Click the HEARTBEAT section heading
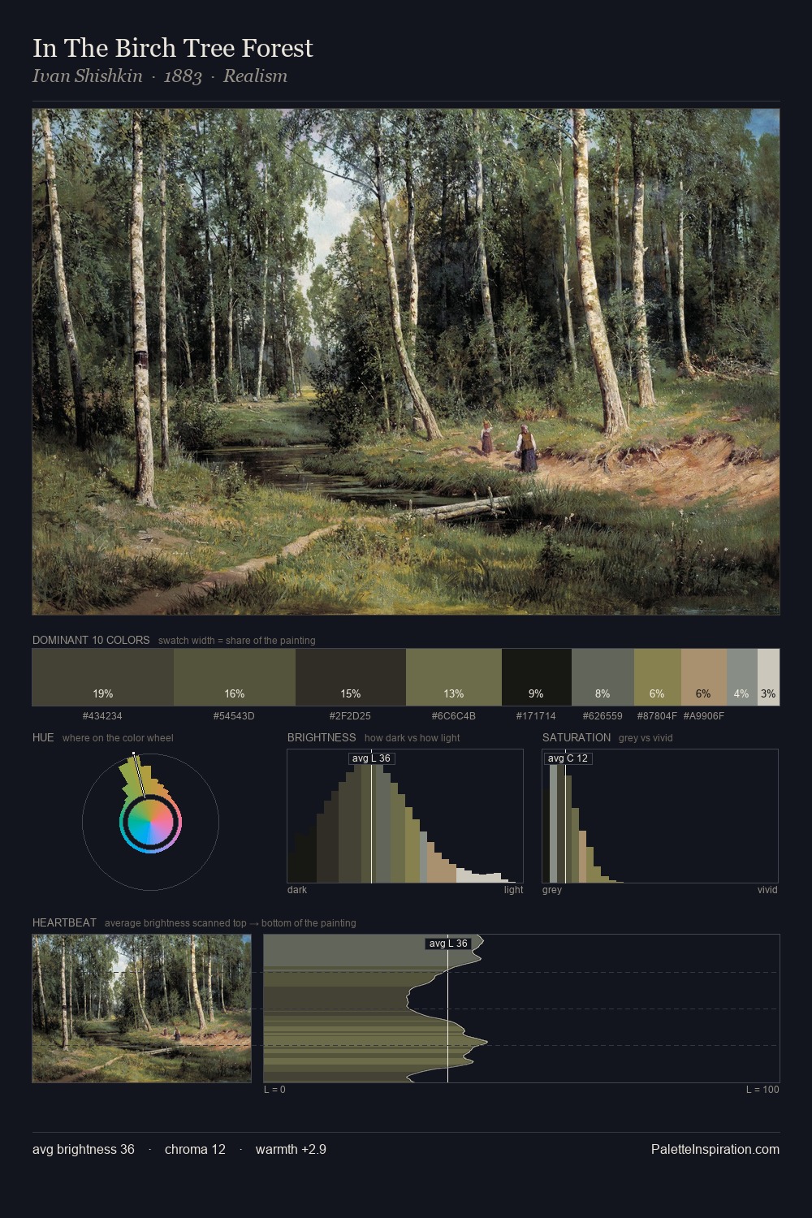The height and width of the screenshot is (1218, 812). tap(64, 922)
